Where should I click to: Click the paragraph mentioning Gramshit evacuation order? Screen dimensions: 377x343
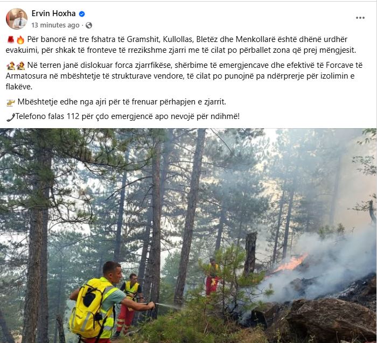coord(181,45)
